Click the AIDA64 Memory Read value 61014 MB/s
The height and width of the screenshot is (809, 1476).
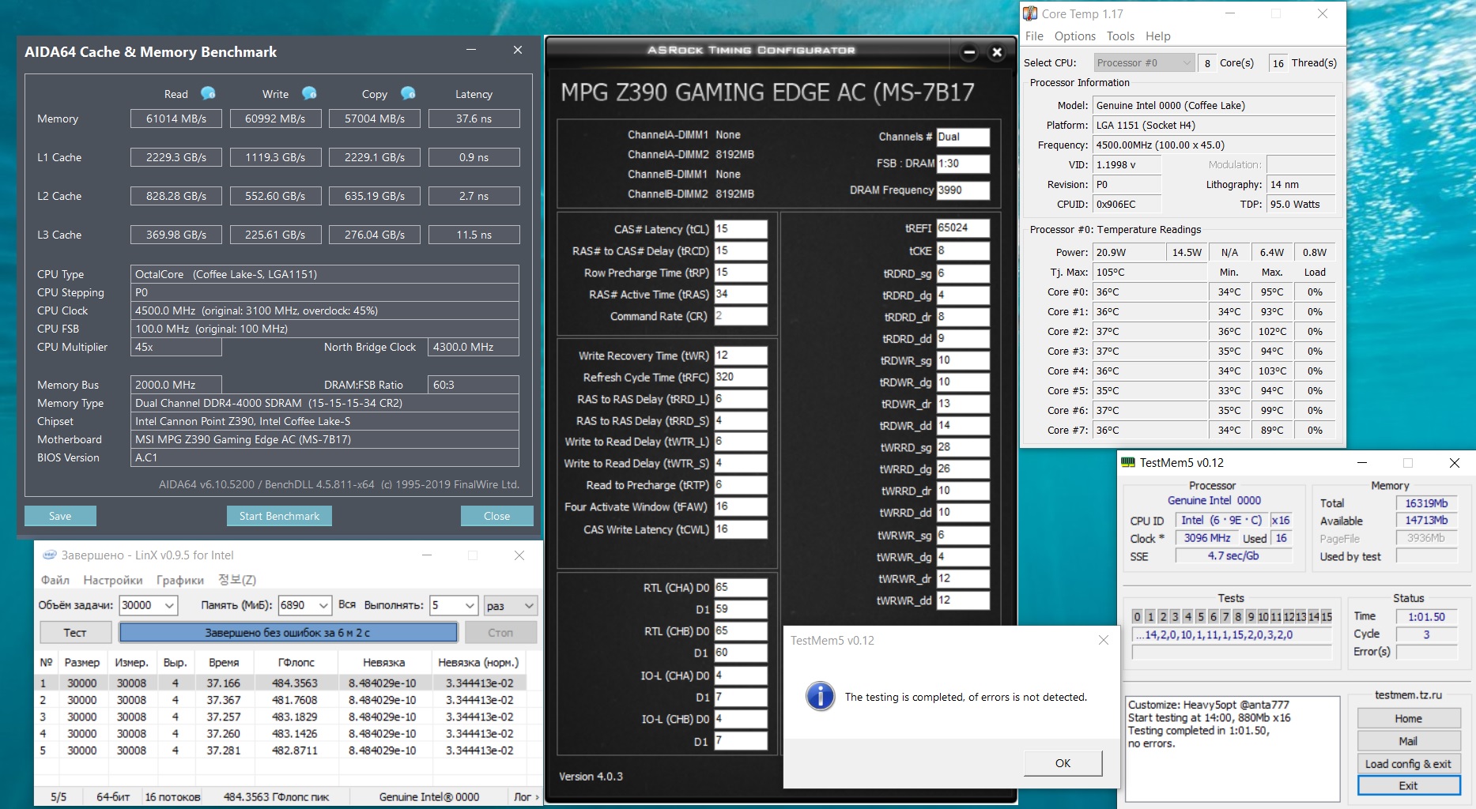176,119
